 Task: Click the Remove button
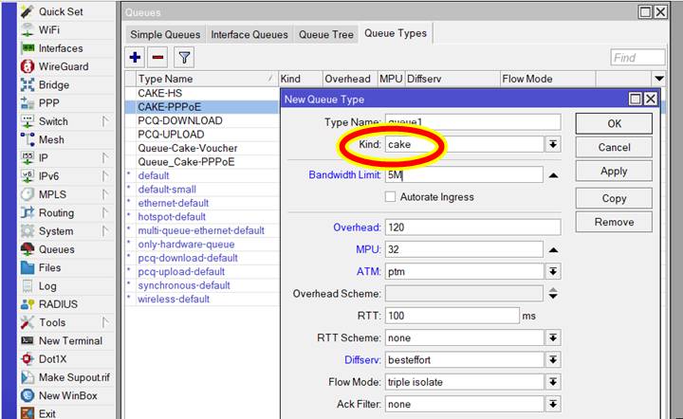[x=614, y=222]
